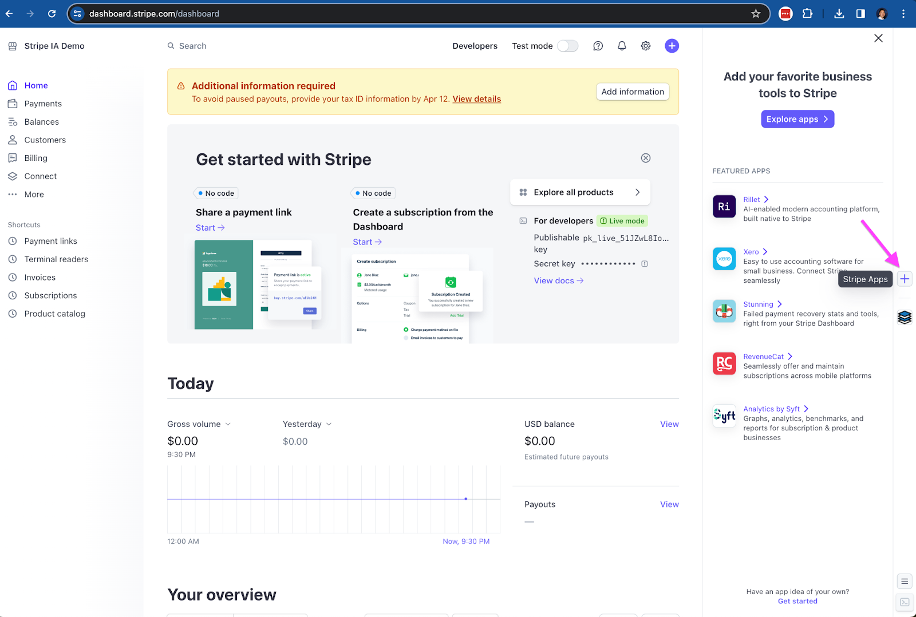Click the chart data point at 9:30 PM
This screenshot has height=617, width=916.
(x=466, y=499)
